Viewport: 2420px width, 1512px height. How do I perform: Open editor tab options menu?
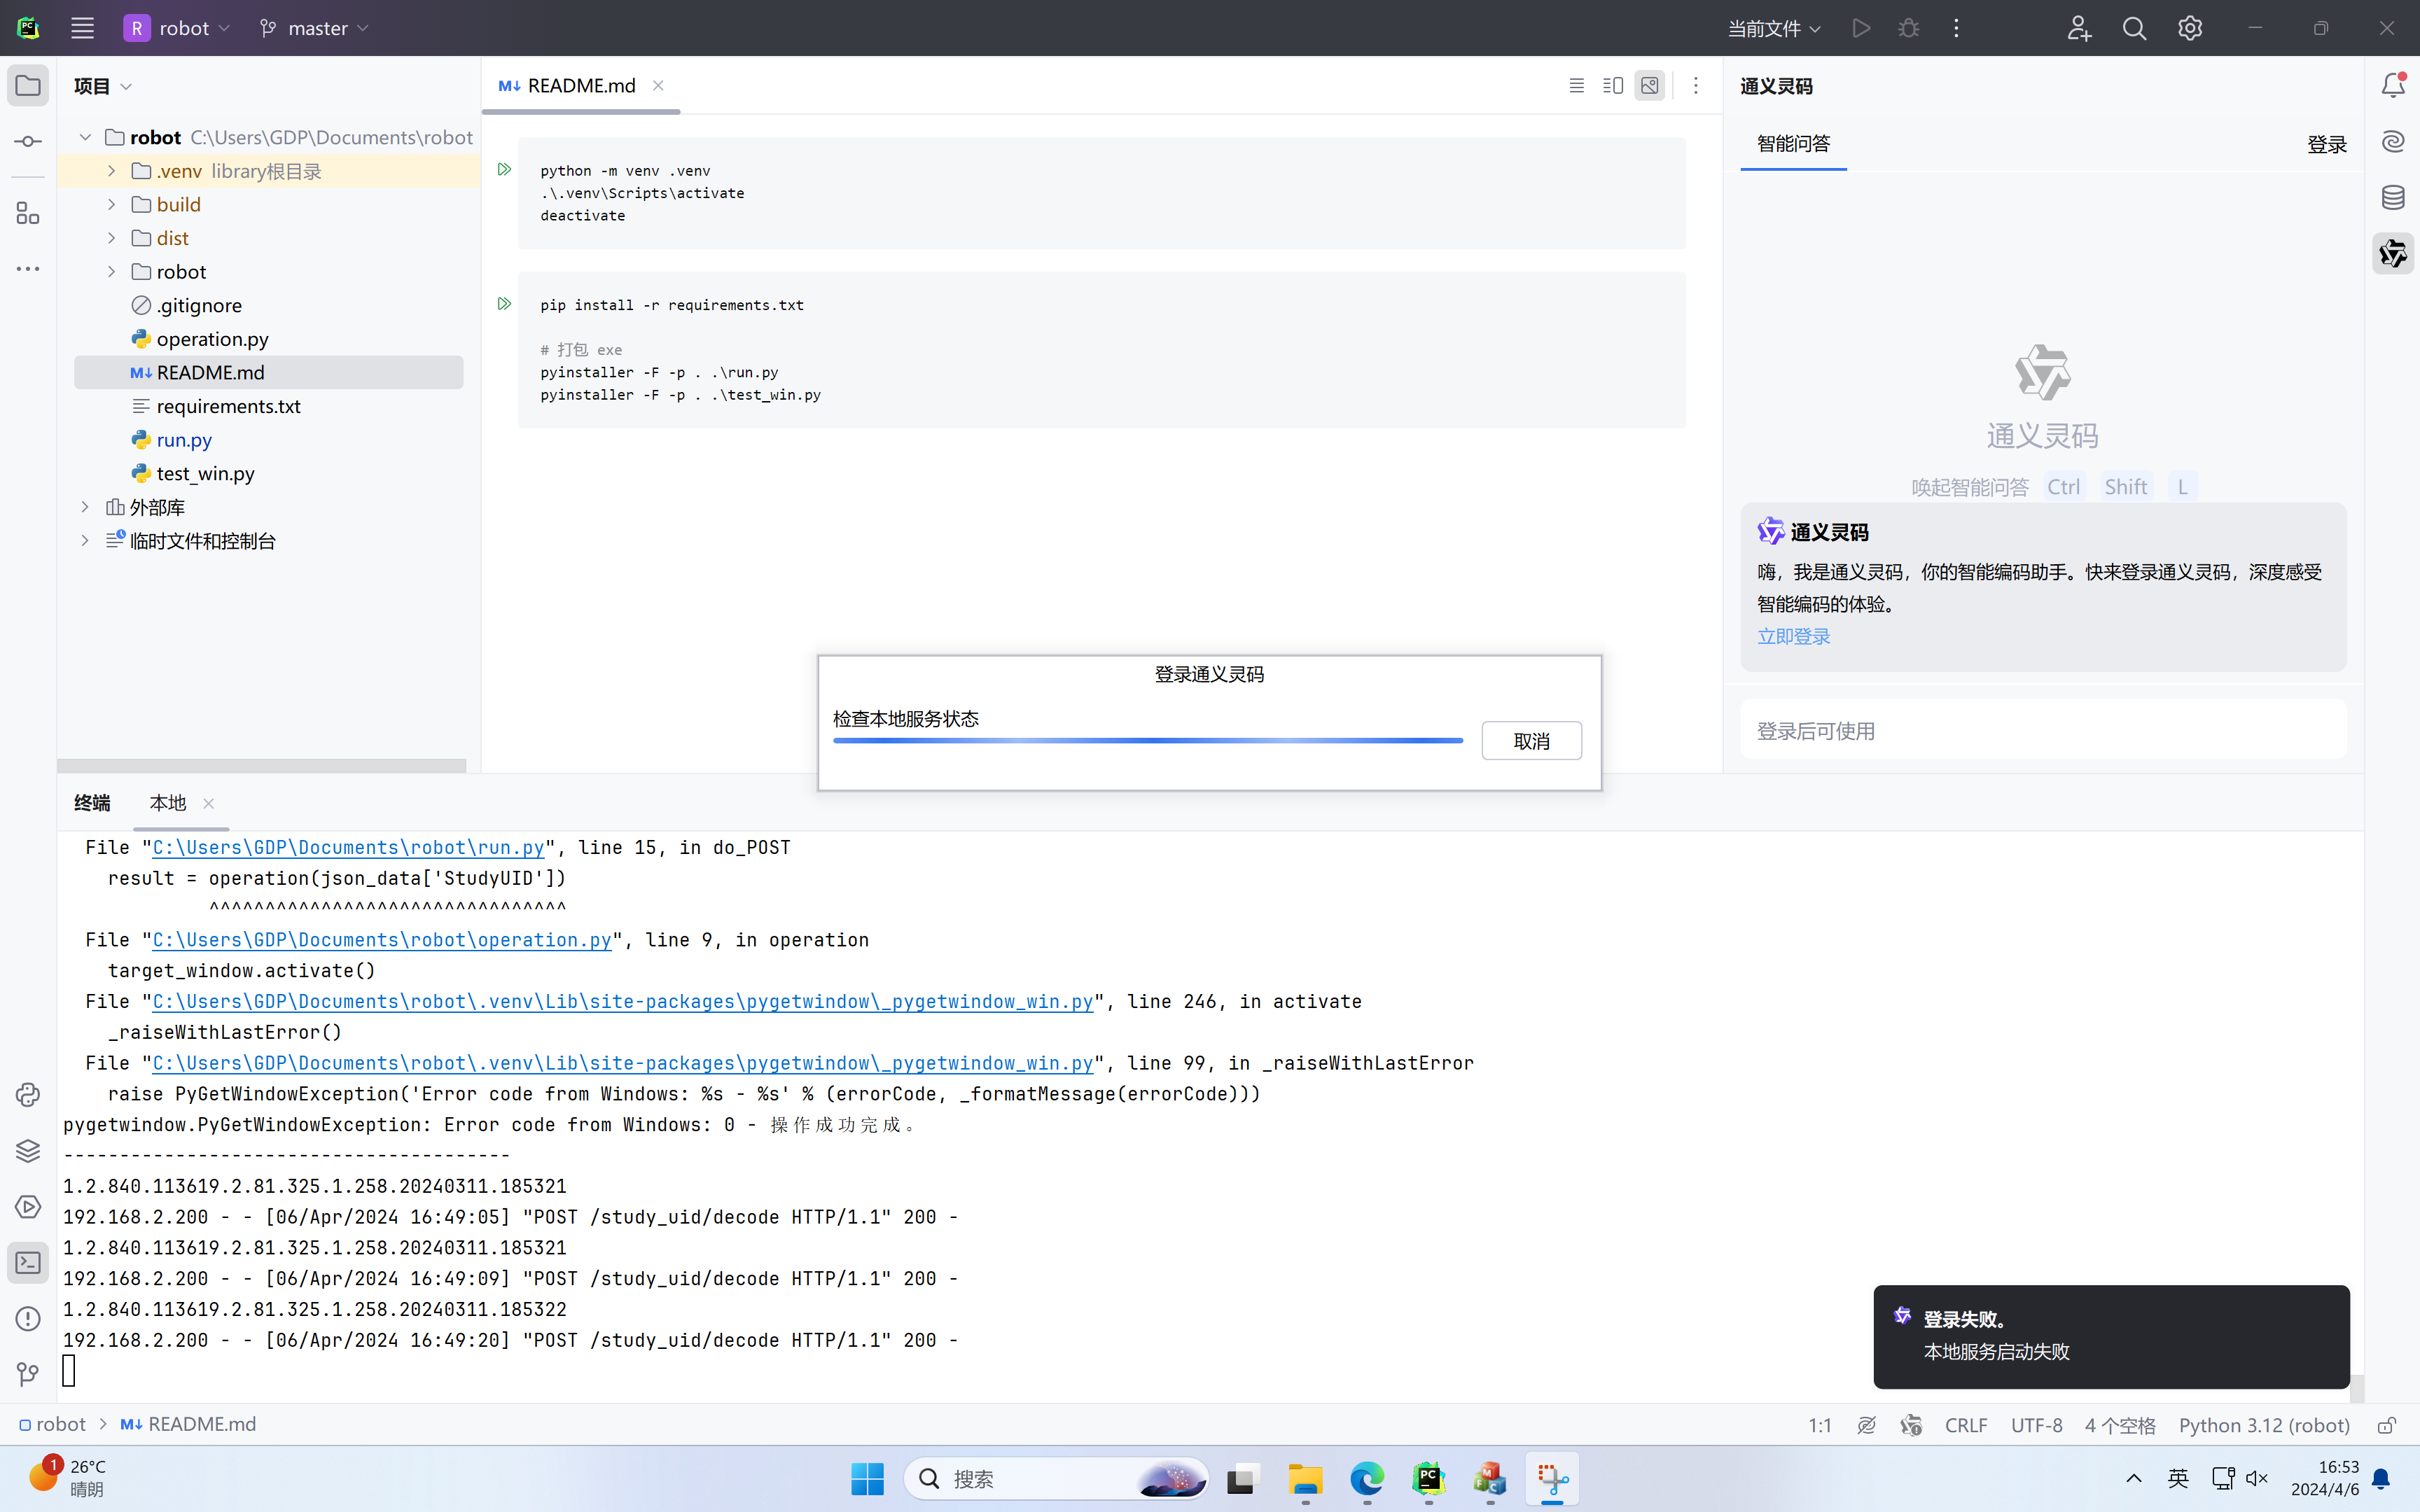[1696, 86]
